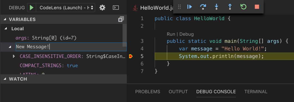Start debugging with the green play button
Screen dimensions: 294x102
click(x=32, y=8)
